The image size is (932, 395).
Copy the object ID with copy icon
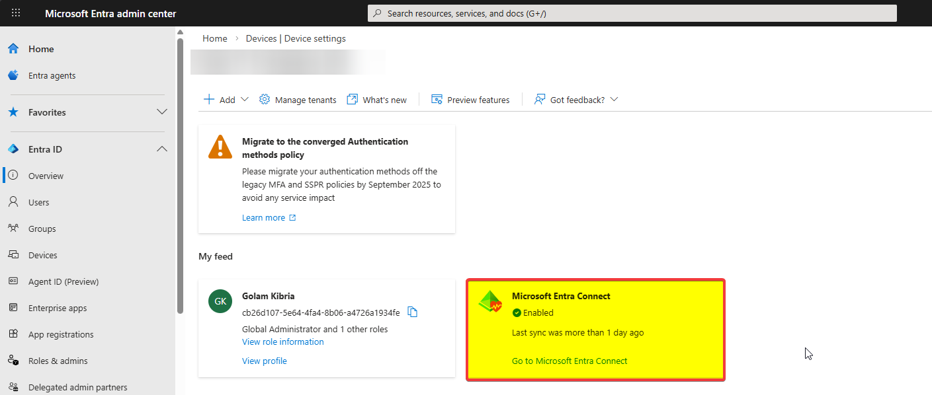point(413,312)
